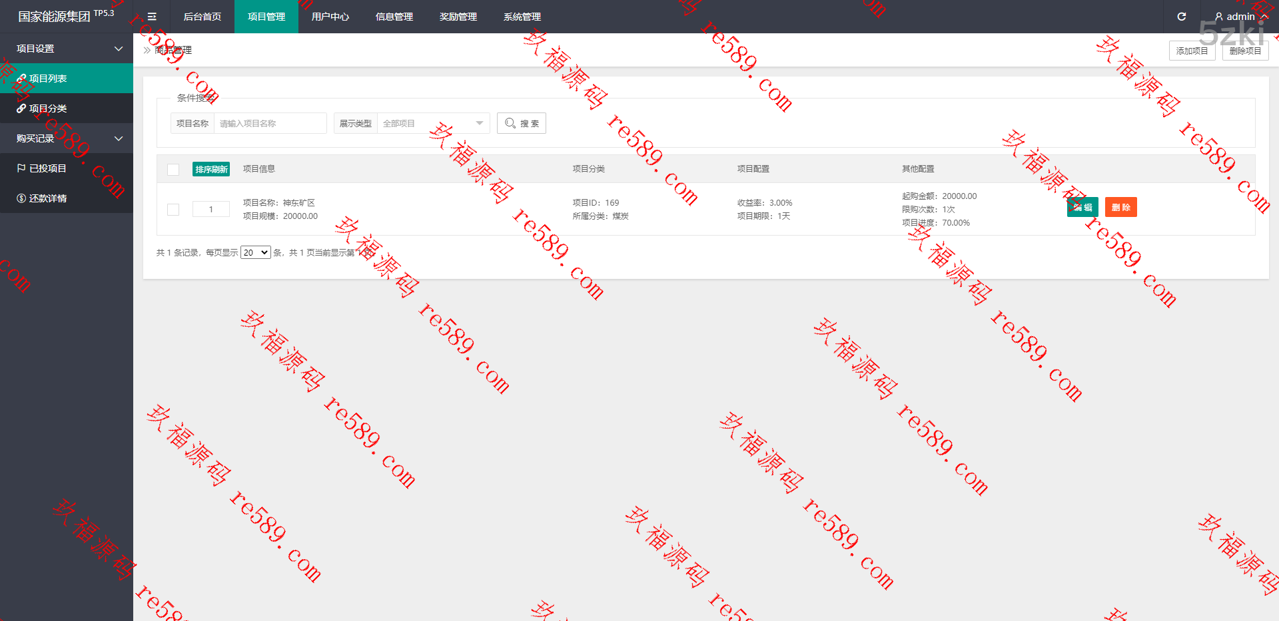Image resolution: width=1279 pixels, height=621 pixels.
Task: Open the per-page count dropdown showing 20
Action: click(255, 252)
